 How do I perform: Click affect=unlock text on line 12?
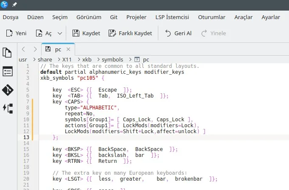coord(177,131)
